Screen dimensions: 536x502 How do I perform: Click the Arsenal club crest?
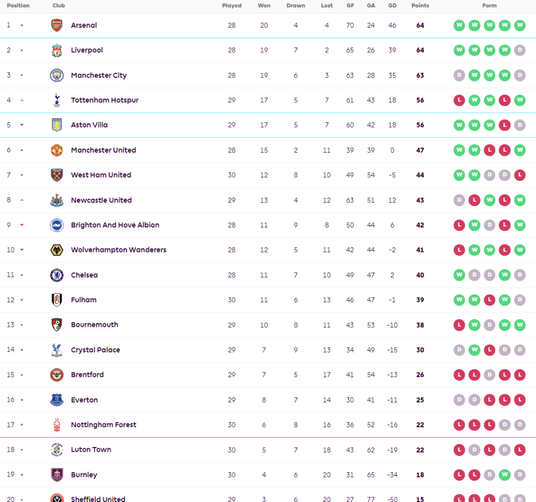[57, 25]
